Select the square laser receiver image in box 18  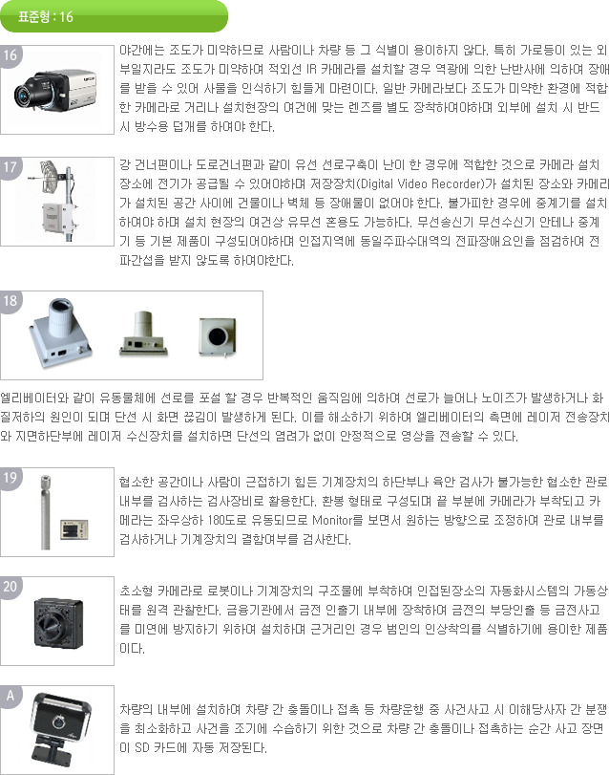pos(217,336)
